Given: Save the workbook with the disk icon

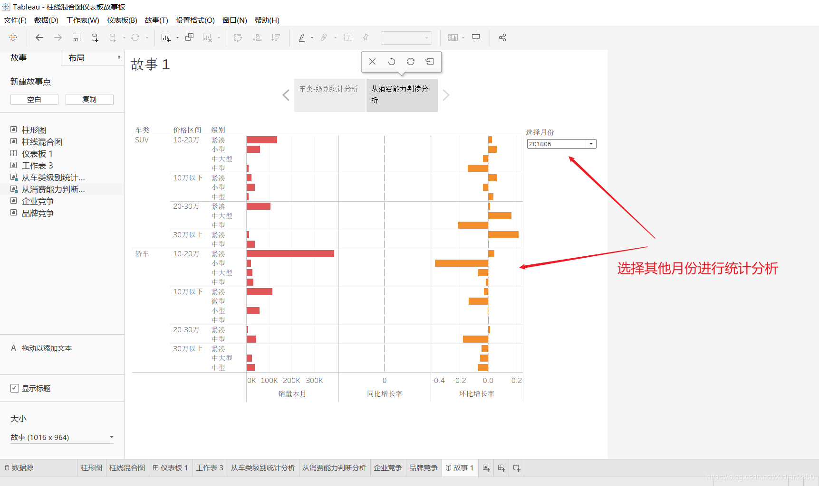Looking at the screenshot, I should (x=77, y=37).
